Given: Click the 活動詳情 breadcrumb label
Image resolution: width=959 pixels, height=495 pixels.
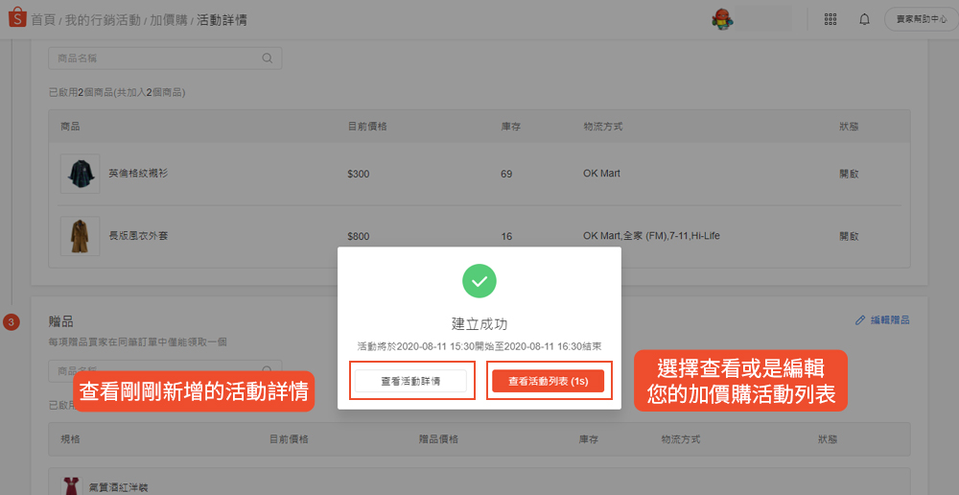Looking at the screenshot, I should (222, 19).
